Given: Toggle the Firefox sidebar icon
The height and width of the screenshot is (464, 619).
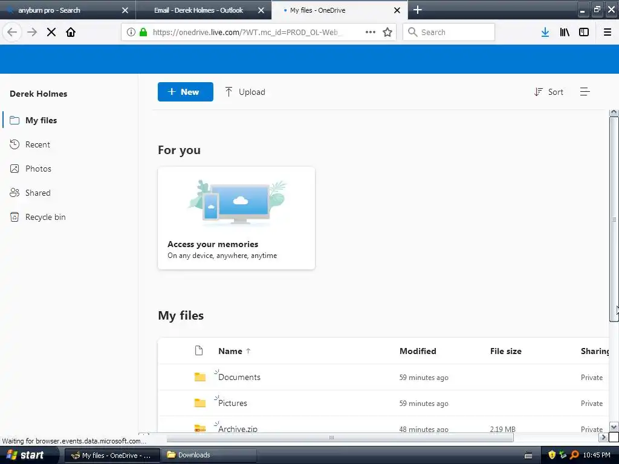Looking at the screenshot, I should point(584,33).
